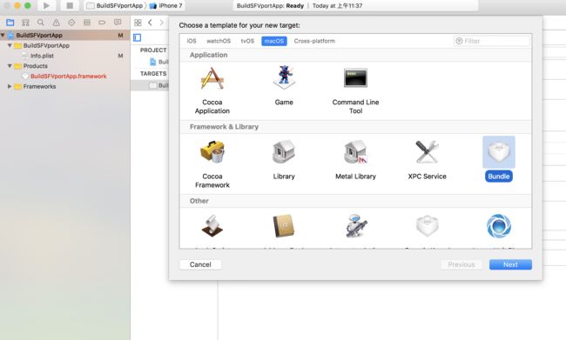This screenshot has height=340, width=566.
Task: Show the Project navigator folder icon
Action: click(10, 23)
